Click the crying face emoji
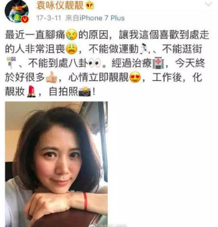The height and width of the screenshot is (227, 218). [72, 35]
